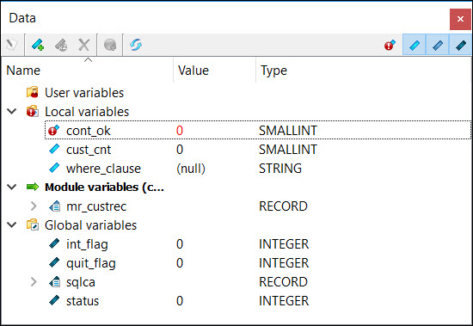Sort by the Value column header
This screenshot has height=326, width=473.
[x=193, y=71]
